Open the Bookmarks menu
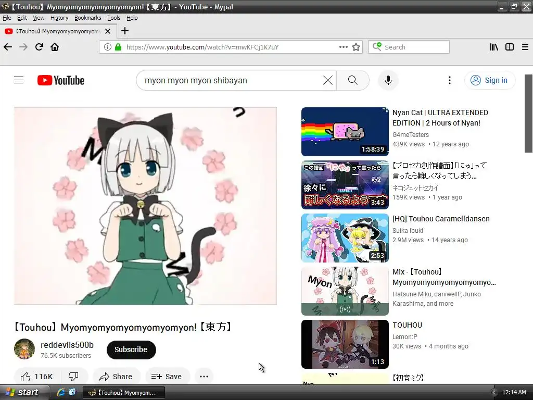 tap(87, 18)
